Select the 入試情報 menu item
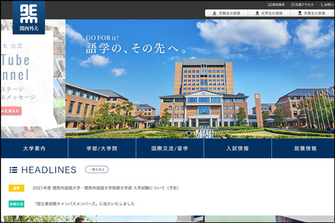This screenshot has width=335, height=223. [x=237, y=148]
